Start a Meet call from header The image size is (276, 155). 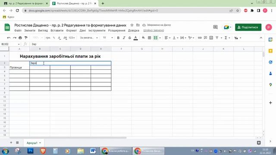point(227,27)
